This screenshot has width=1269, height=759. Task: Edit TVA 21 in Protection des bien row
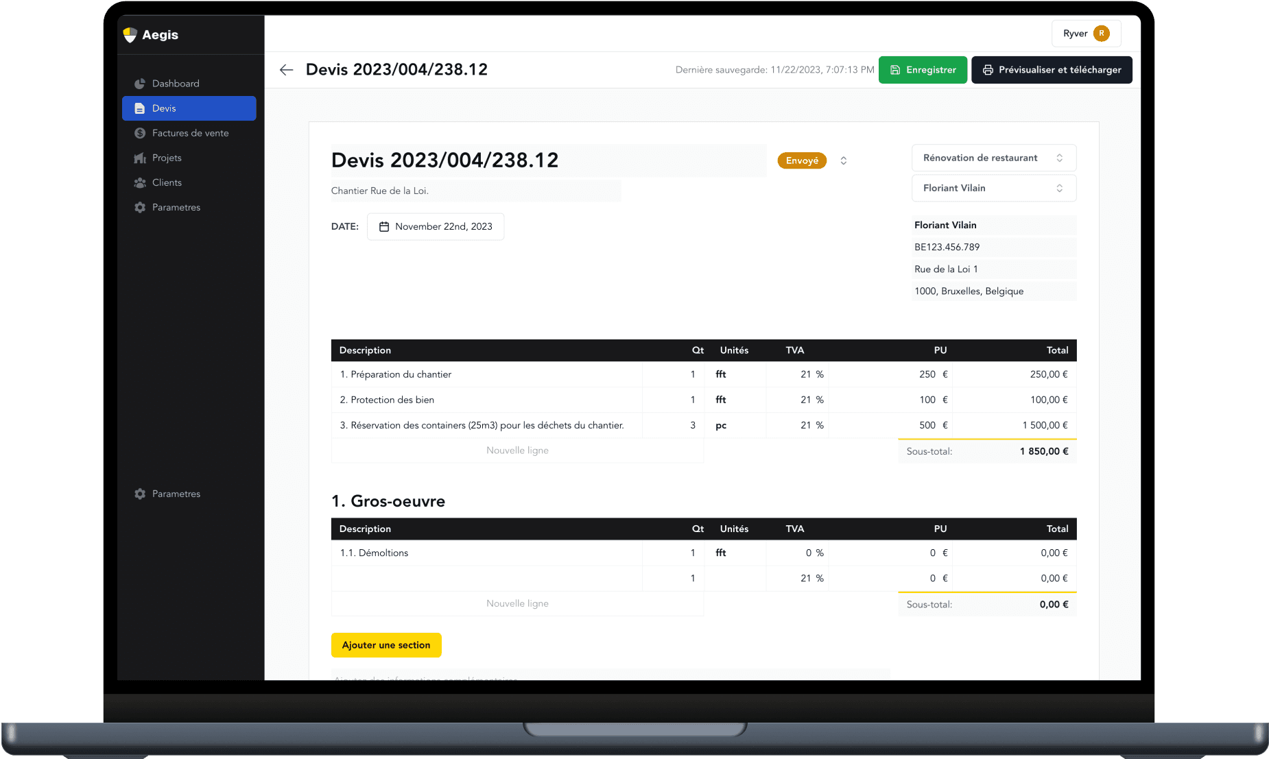(x=797, y=400)
